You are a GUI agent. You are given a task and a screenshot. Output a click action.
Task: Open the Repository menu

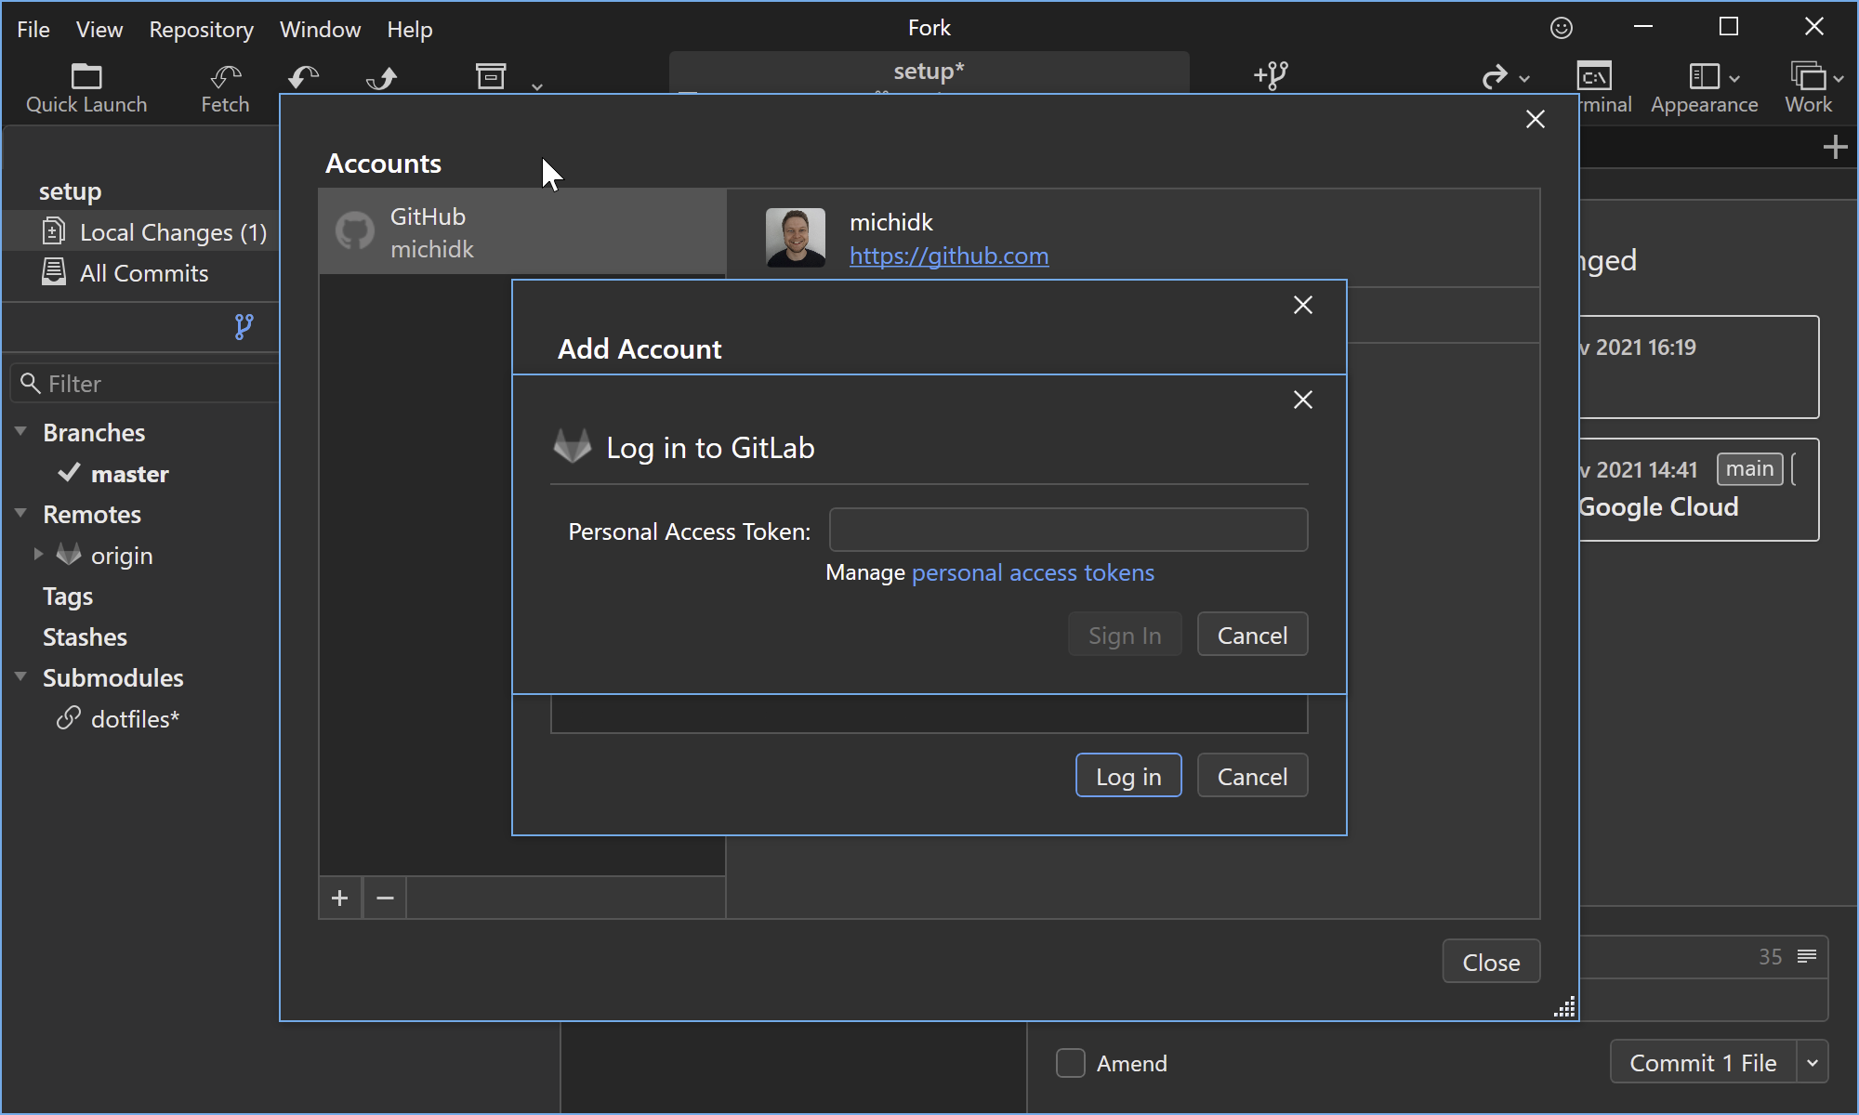point(201,29)
